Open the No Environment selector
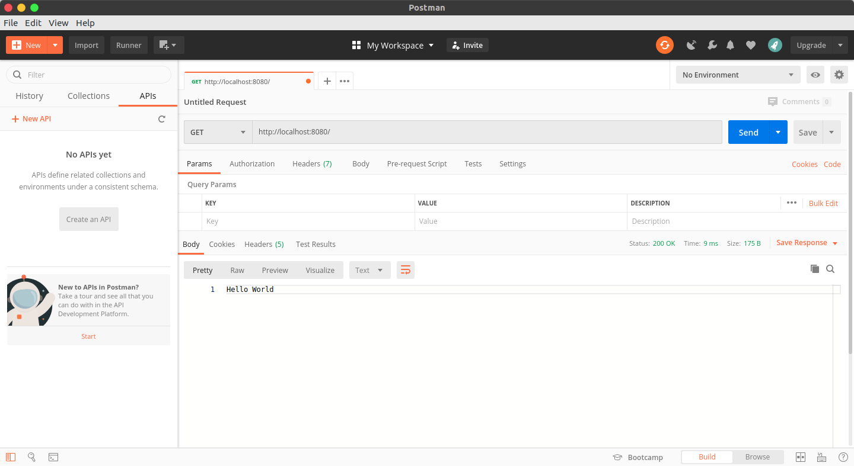854x466 pixels. (x=738, y=75)
